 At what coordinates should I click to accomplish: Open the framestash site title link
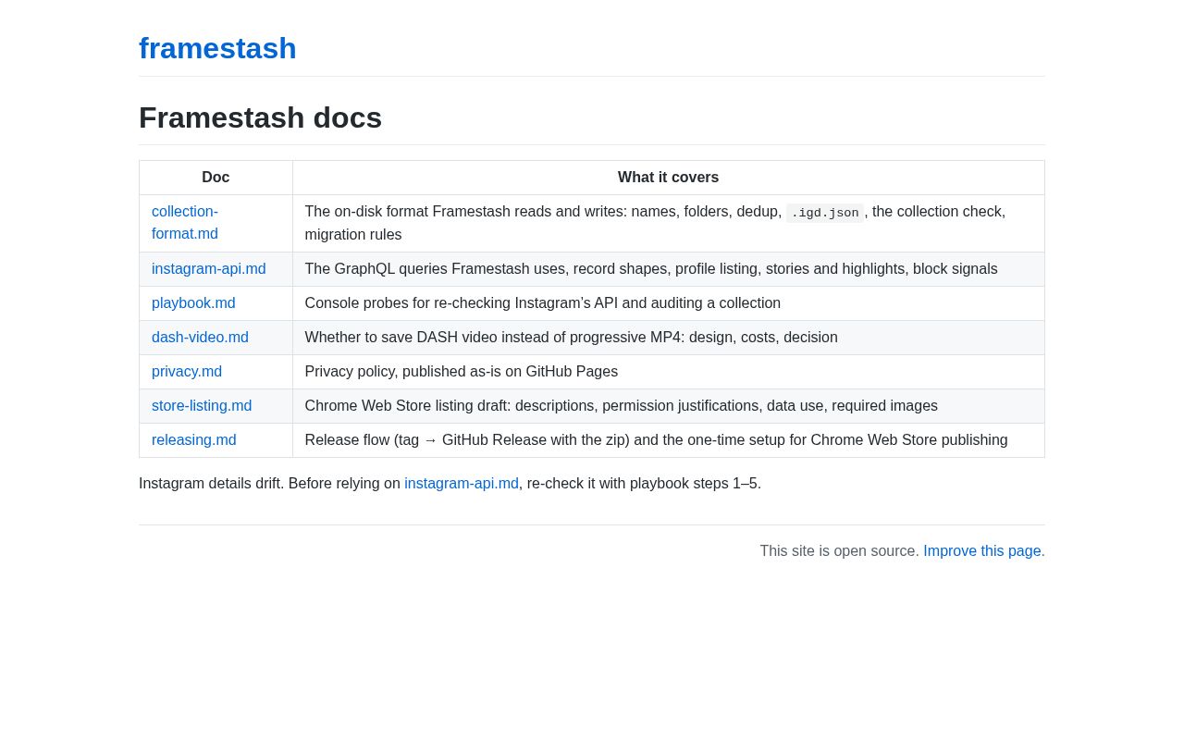[217, 48]
